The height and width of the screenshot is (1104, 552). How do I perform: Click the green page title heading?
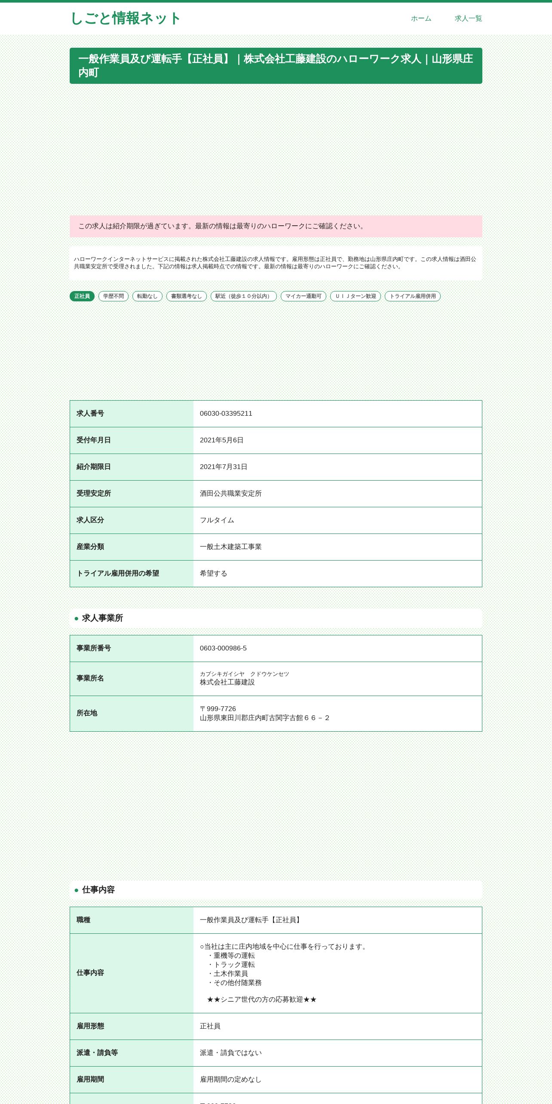pyautogui.click(x=276, y=66)
